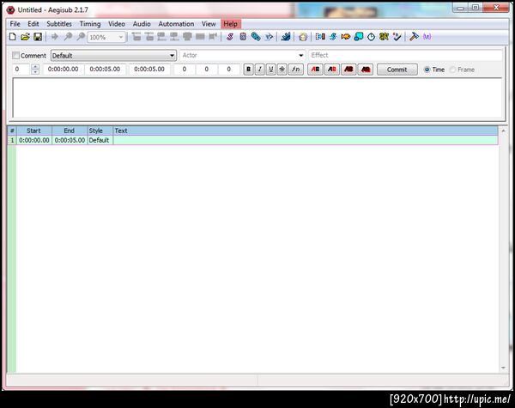Select the Time radio button

point(427,70)
